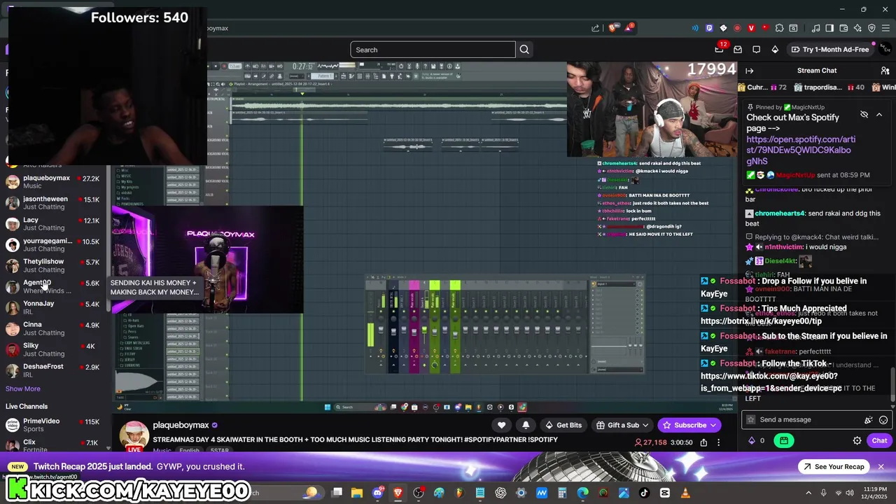Open the Brave VPN shield icon

click(x=871, y=28)
